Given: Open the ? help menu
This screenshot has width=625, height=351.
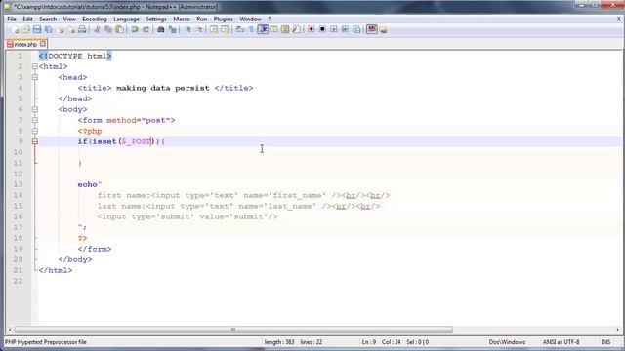Looking at the screenshot, I should point(270,19).
